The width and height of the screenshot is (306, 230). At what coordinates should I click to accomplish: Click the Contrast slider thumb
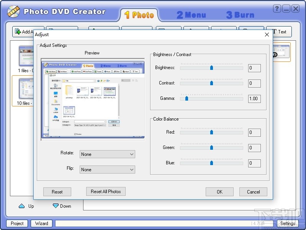coord(211,83)
